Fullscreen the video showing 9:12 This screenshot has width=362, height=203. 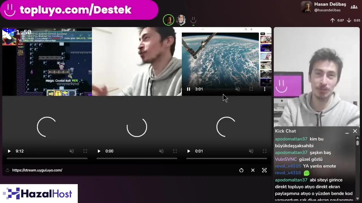[85, 151]
